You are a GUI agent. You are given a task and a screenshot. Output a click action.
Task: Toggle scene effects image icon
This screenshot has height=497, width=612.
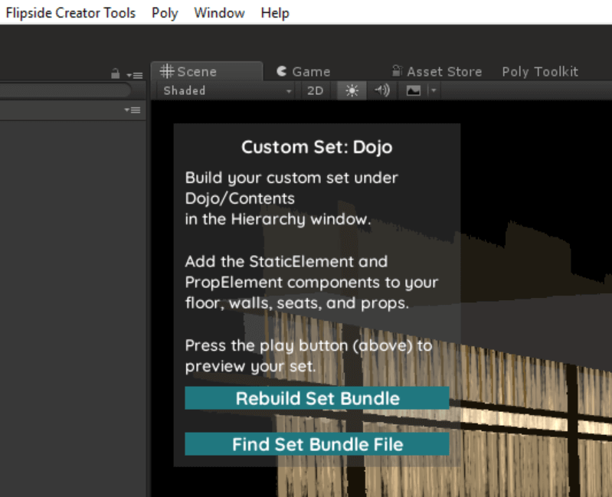point(414,91)
